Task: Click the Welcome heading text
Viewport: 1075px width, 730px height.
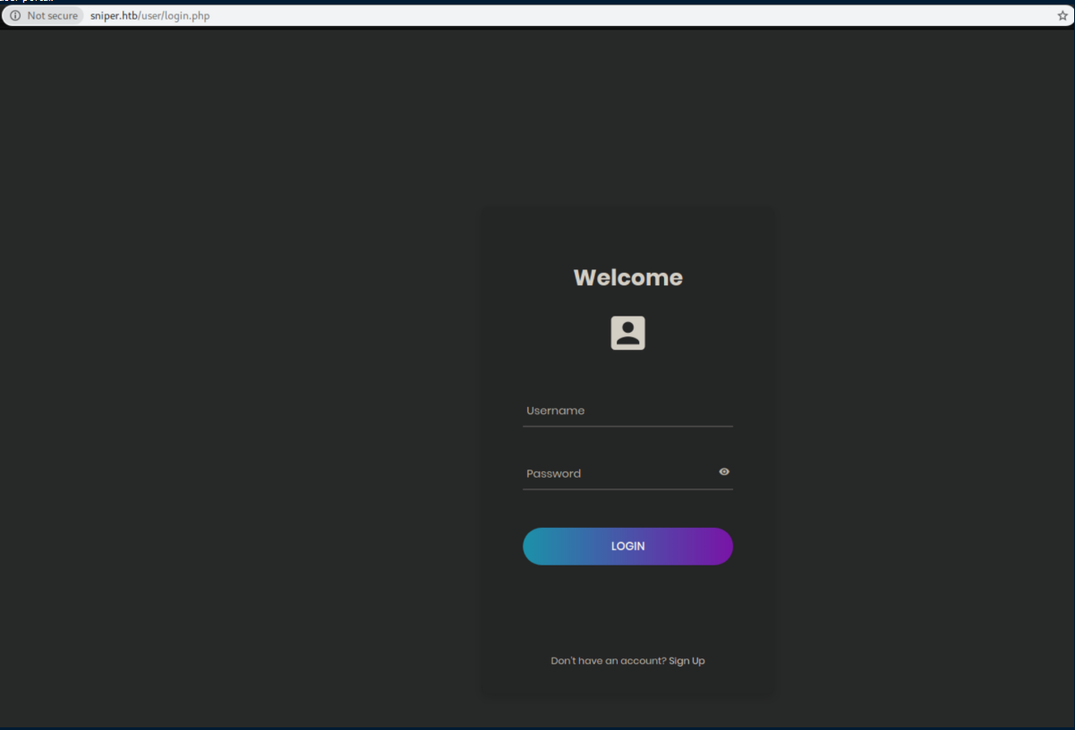Action: pos(627,277)
